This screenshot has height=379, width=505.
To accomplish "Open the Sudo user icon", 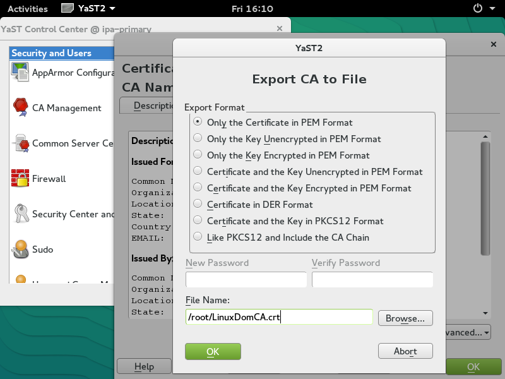I will 20,250.
